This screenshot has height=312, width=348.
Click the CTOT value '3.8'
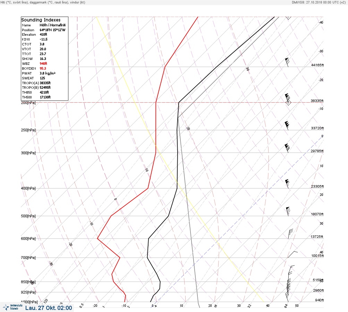(x=42, y=44)
